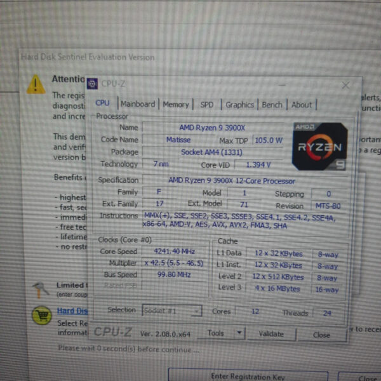Close CPU-Z window with X

345,85
